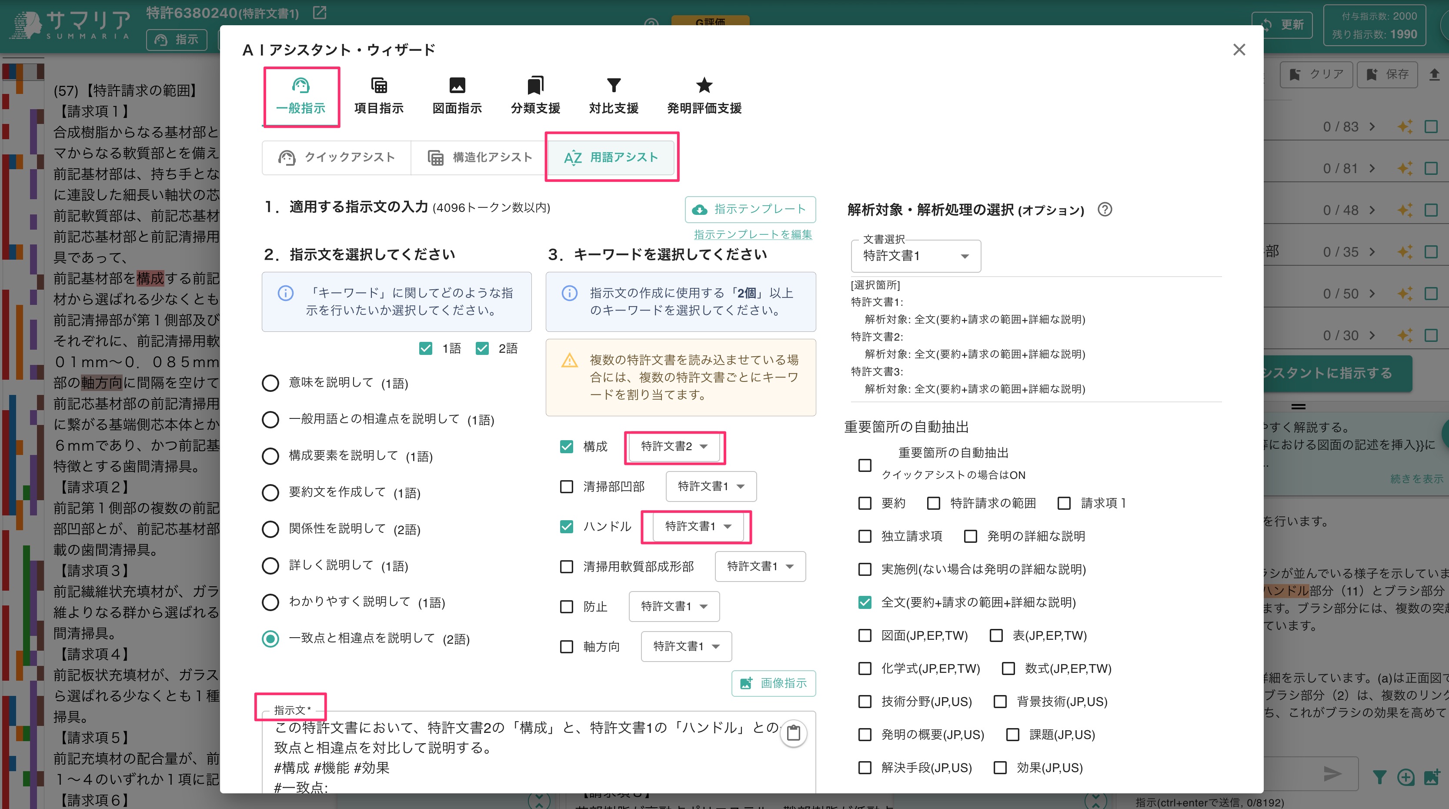Screen dimensions: 1449x809
Task: Open the help icon beside 解析対象・解析処理の選択
Action: (x=1105, y=210)
